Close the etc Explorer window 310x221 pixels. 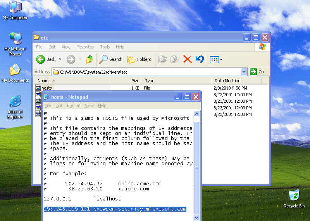265,37
